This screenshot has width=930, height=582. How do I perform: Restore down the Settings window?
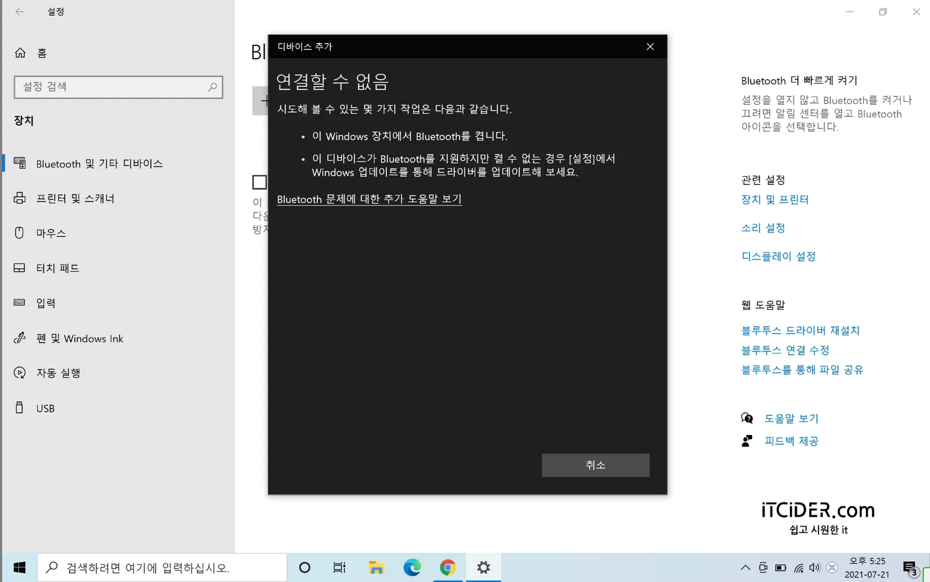pos(883,12)
